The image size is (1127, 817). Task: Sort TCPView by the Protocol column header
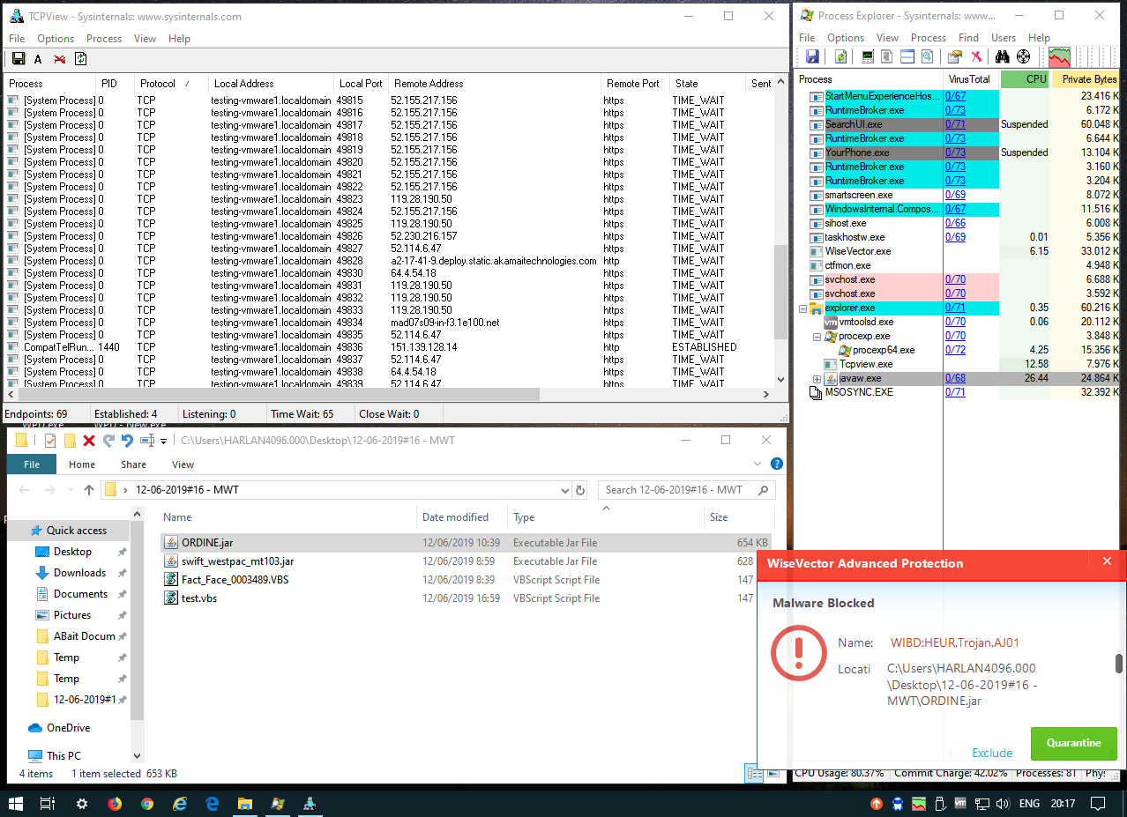coord(172,84)
